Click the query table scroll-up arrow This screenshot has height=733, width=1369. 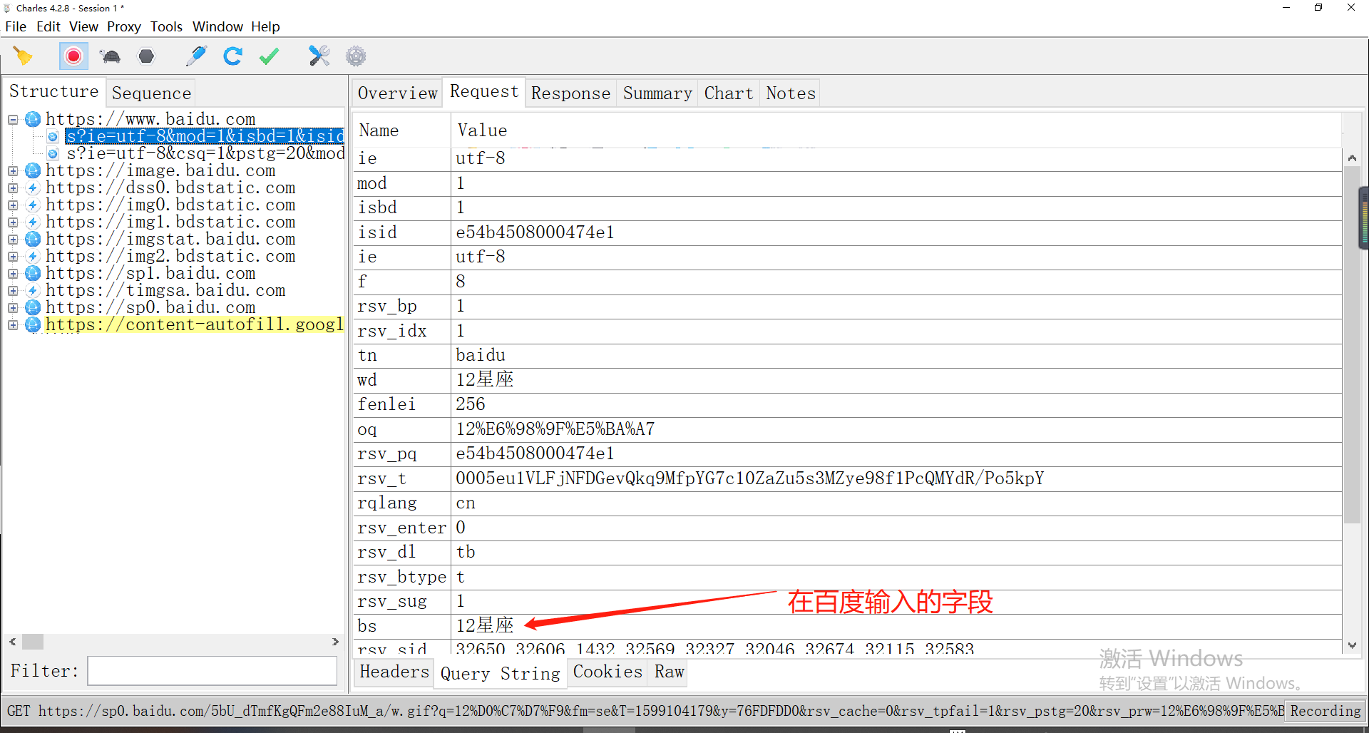pos(1352,158)
